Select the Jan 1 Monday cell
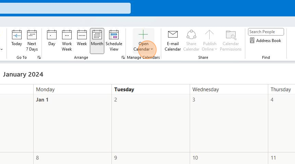Image resolution: width=295 pixels, height=164 pixels. point(73,123)
